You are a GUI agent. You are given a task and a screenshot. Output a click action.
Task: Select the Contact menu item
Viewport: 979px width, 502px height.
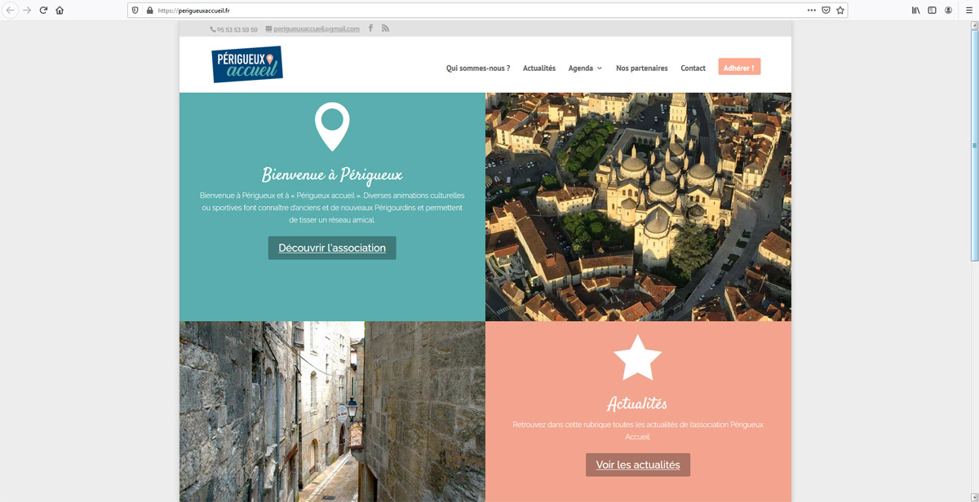[693, 68]
